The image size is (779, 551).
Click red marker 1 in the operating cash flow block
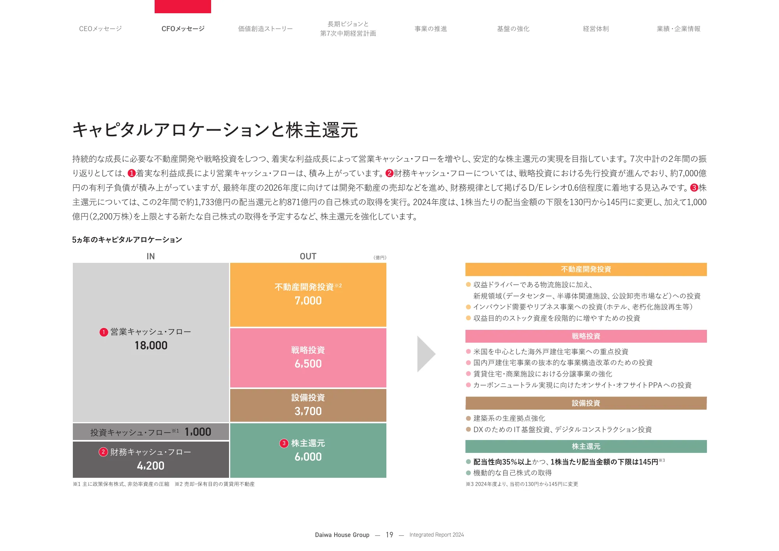click(104, 332)
